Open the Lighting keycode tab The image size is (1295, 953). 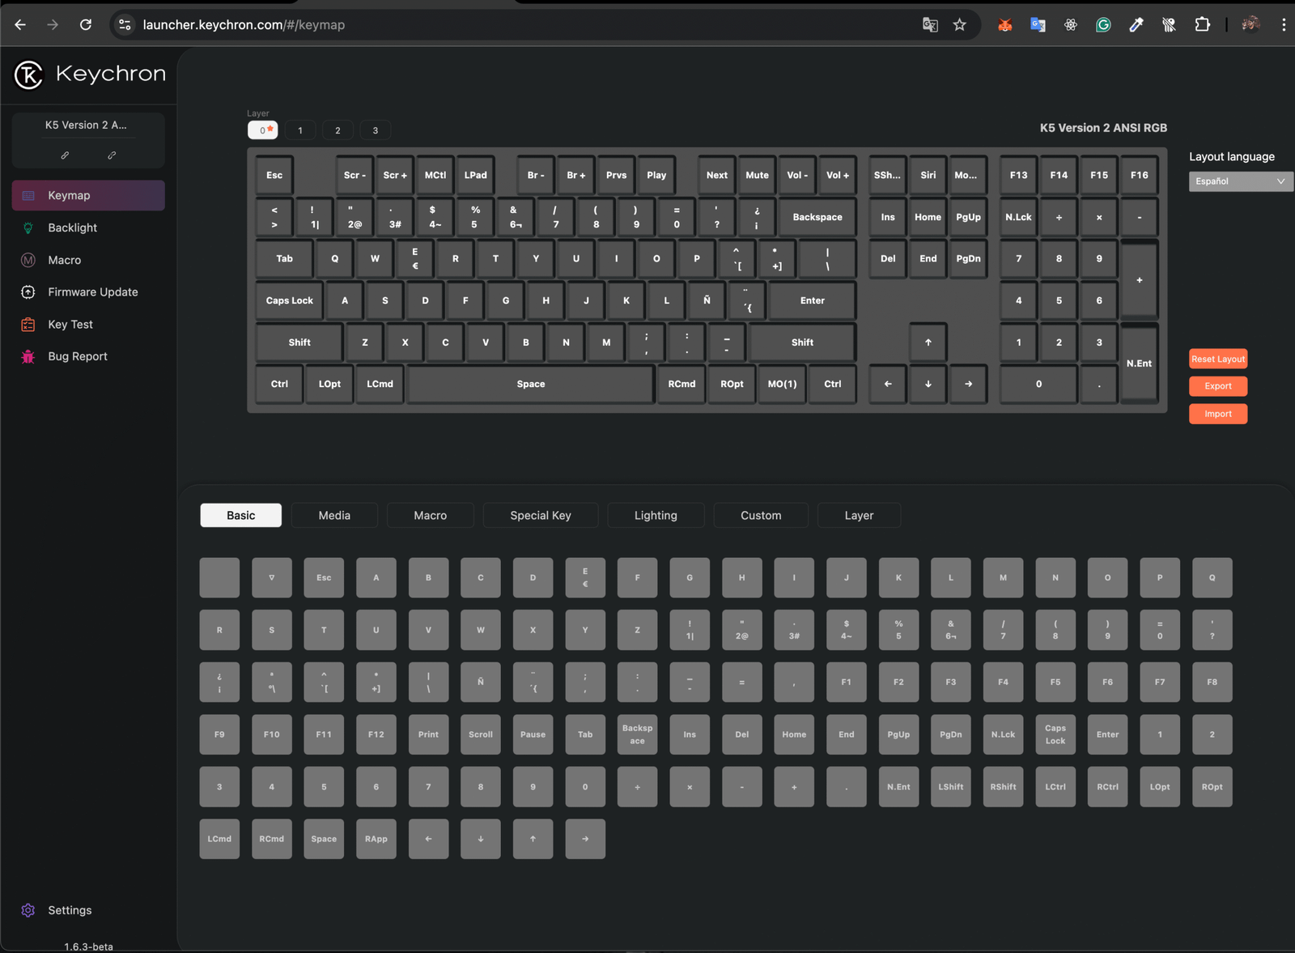coord(656,515)
